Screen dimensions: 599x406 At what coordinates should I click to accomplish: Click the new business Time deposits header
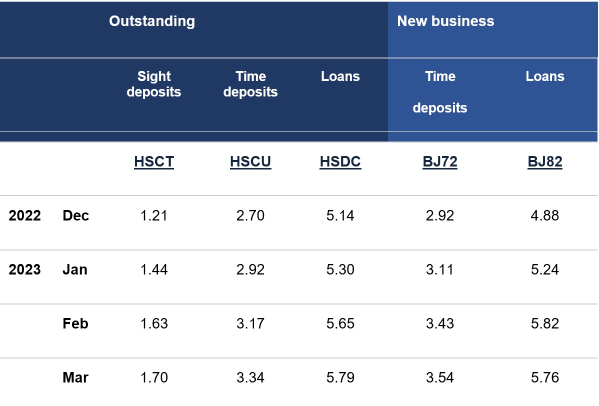coord(440,92)
